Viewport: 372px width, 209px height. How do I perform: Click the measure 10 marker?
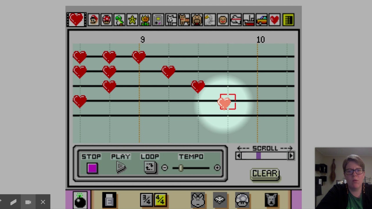tap(261, 39)
